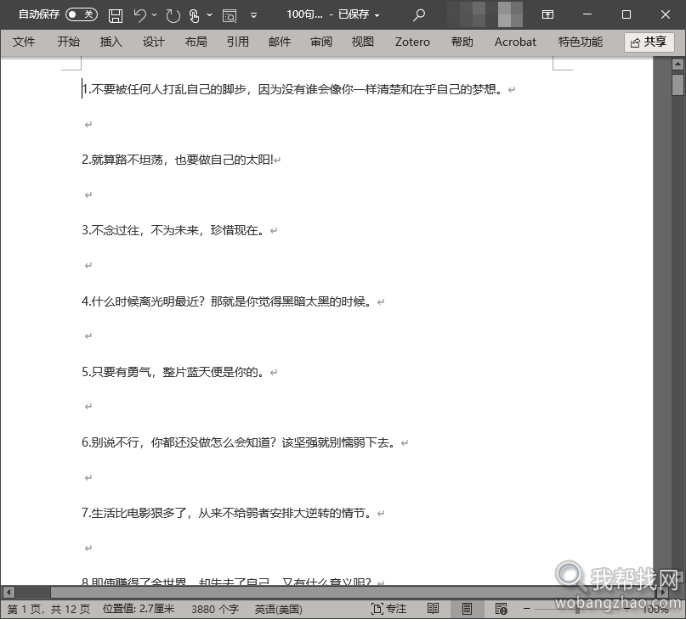Open the 帮助 tab
This screenshot has height=619, width=686.
(462, 42)
